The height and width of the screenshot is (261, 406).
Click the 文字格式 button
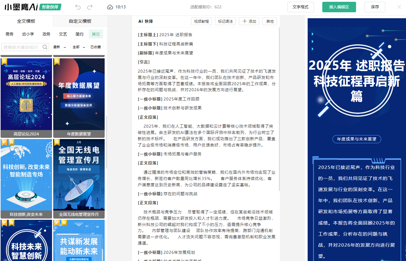(300, 7)
